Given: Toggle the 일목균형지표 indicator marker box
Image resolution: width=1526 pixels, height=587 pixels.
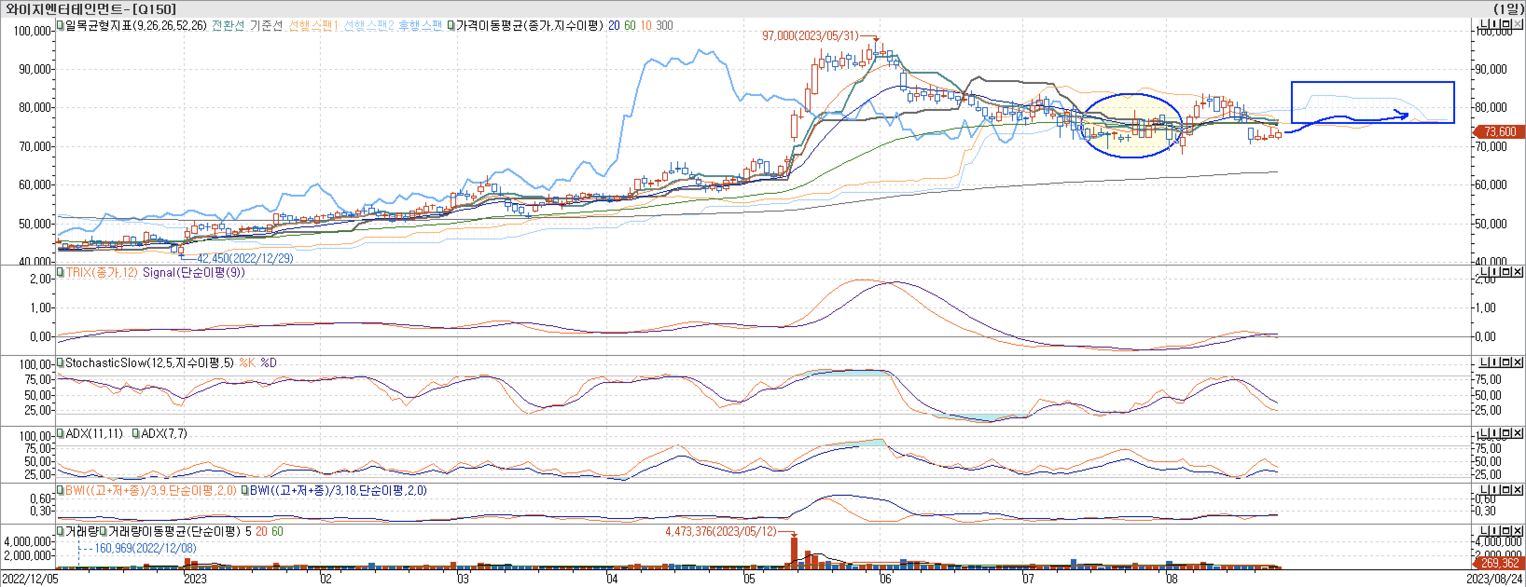Looking at the screenshot, I should 61,26.
